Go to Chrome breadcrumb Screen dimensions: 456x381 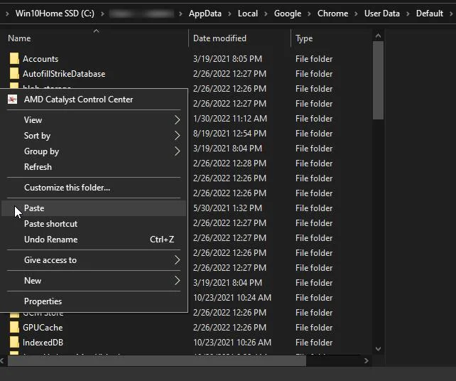pyautogui.click(x=332, y=14)
